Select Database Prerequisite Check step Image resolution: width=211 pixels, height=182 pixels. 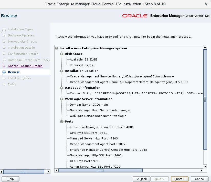29,60
